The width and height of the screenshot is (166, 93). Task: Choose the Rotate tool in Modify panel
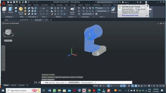click(x=58, y=11)
